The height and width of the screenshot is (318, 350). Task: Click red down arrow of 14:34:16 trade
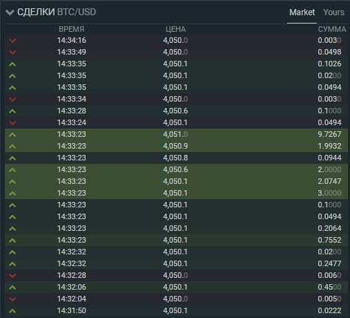(12, 41)
